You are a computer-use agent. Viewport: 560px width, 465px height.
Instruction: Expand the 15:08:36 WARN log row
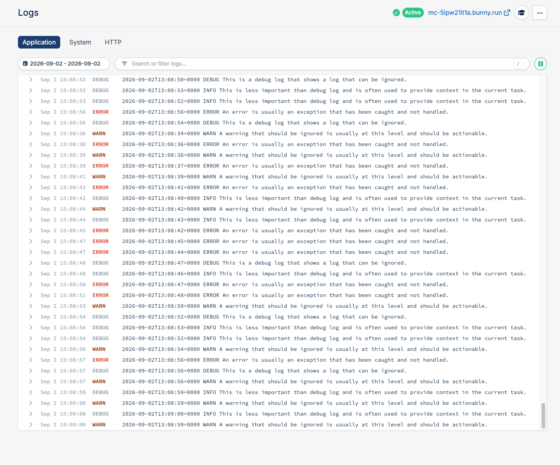click(x=31, y=133)
